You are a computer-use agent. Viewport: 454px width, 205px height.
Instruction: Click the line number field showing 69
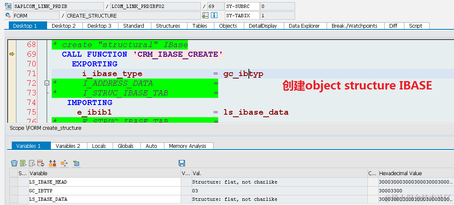click(216, 6)
